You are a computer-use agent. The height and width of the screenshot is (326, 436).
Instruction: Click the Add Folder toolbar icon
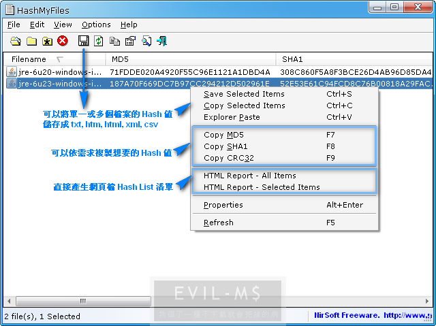31,41
